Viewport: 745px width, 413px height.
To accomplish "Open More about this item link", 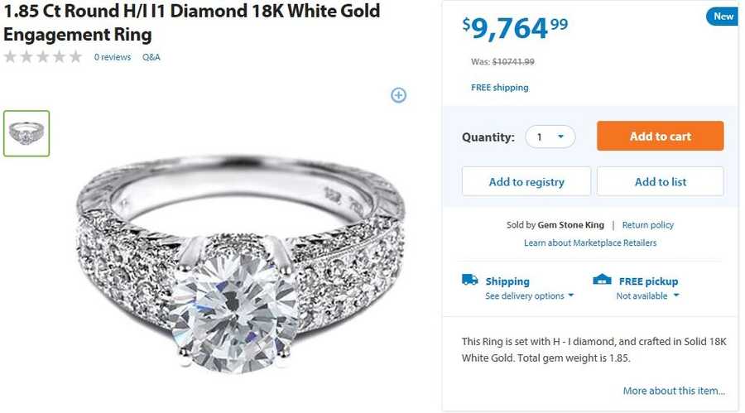I will pyautogui.click(x=674, y=391).
